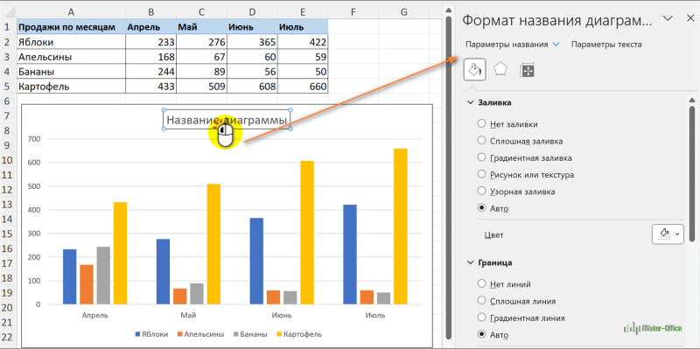
Task: Open the Size & Properties tab icon
Action: (x=527, y=70)
